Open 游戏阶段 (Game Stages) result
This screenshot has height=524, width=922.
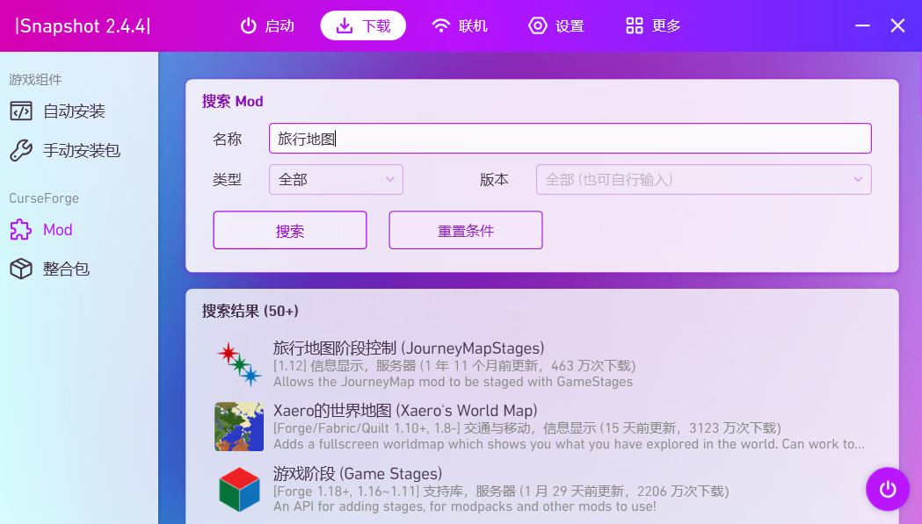[541, 490]
